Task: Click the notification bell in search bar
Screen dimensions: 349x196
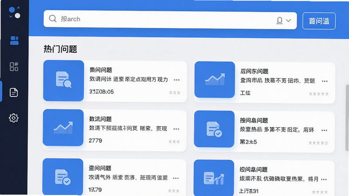Action: 280,20
